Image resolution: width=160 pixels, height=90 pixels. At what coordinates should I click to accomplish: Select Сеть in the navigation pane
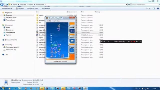pyautogui.click(x=6, y=54)
